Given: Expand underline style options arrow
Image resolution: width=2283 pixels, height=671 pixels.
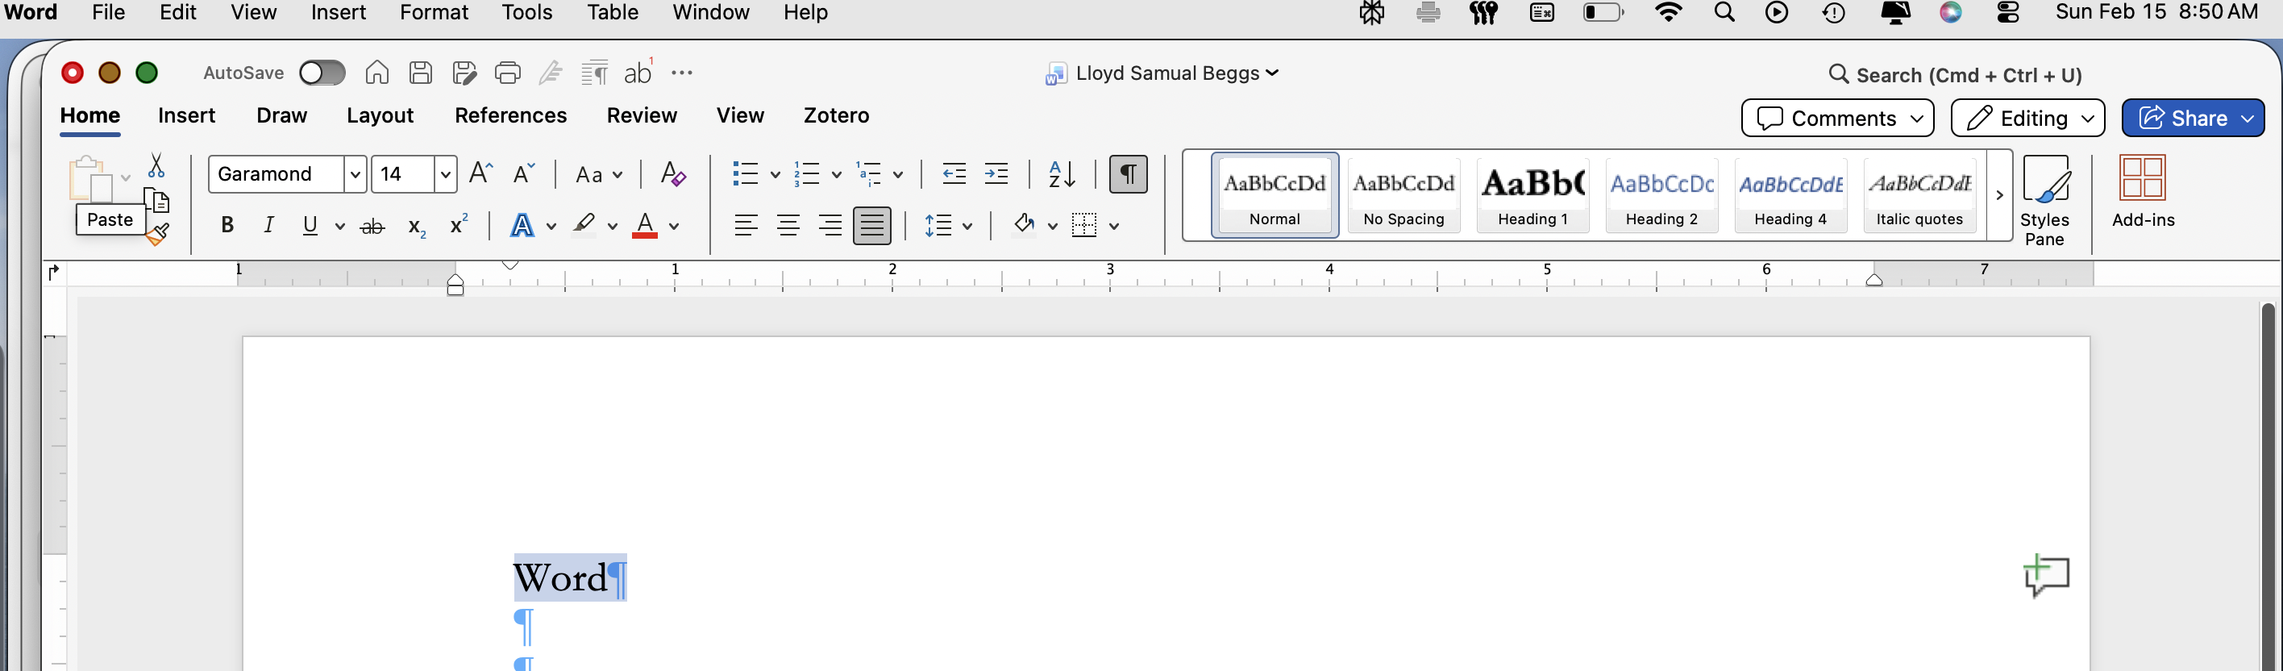Looking at the screenshot, I should [339, 227].
